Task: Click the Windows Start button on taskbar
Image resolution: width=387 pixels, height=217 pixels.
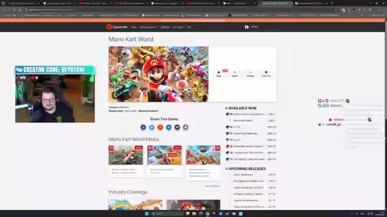Action: (x=146, y=213)
